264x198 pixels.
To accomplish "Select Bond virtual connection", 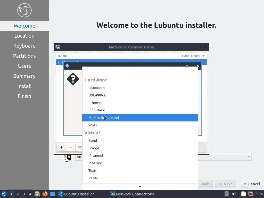I will tap(140, 141).
